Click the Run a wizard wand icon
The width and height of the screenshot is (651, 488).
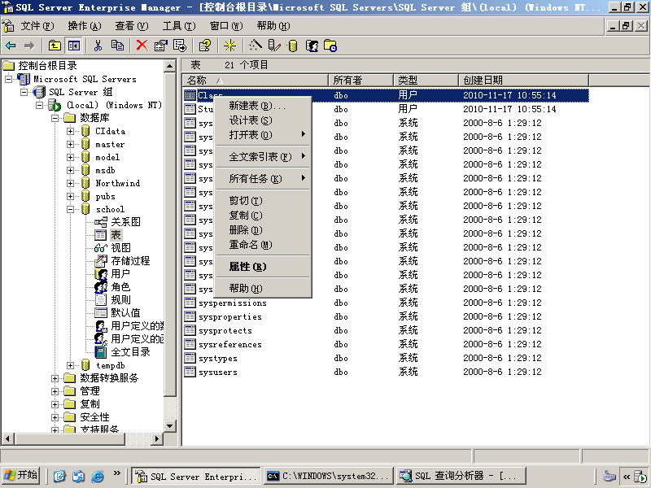click(255, 46)
